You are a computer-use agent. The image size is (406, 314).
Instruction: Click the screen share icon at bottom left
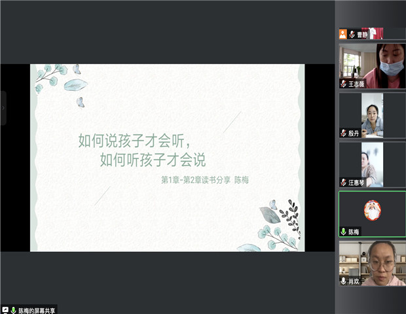point(5,309)
